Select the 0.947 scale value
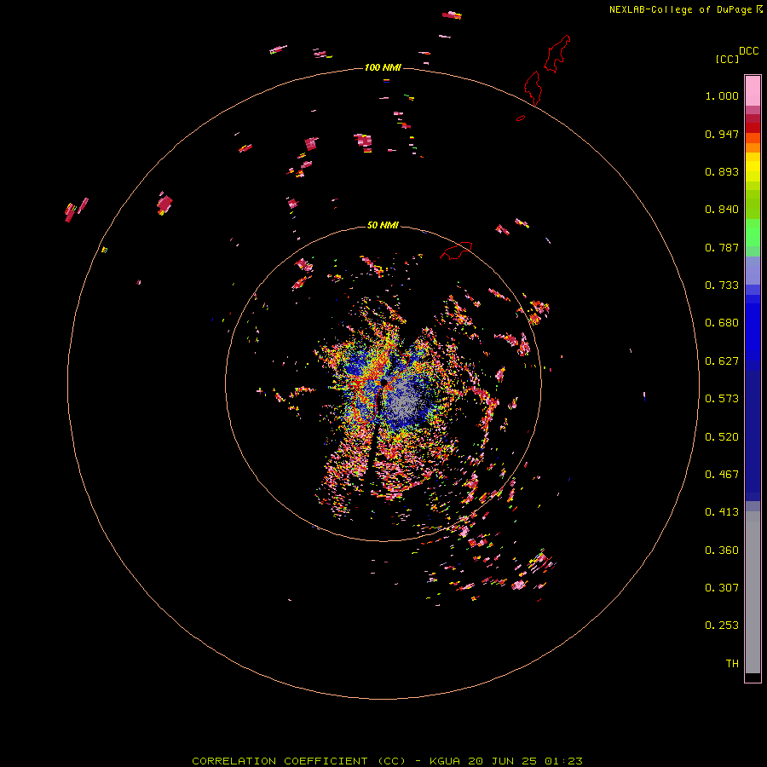 722,134
